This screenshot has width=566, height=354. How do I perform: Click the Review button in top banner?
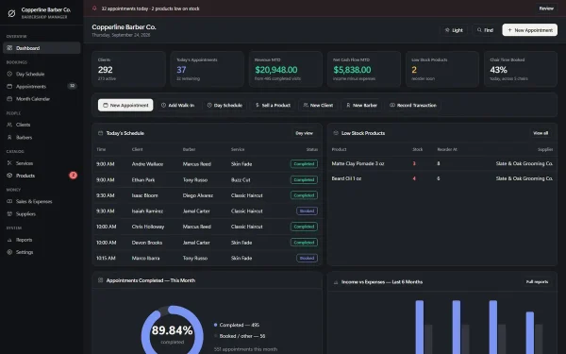click(x=546, y=8)
